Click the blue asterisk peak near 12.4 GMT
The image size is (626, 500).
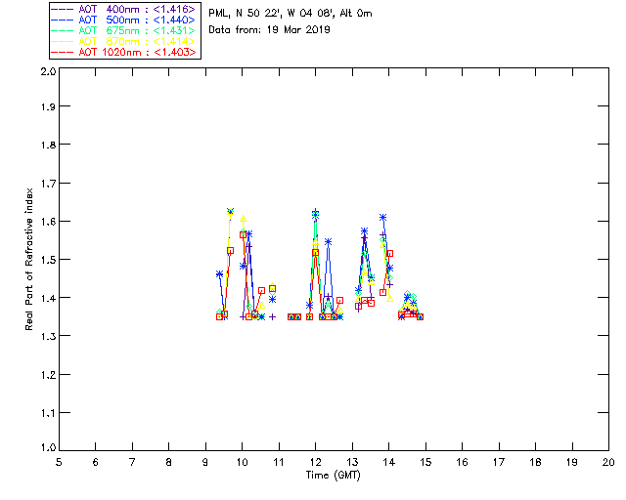click(x=328, y=241)
